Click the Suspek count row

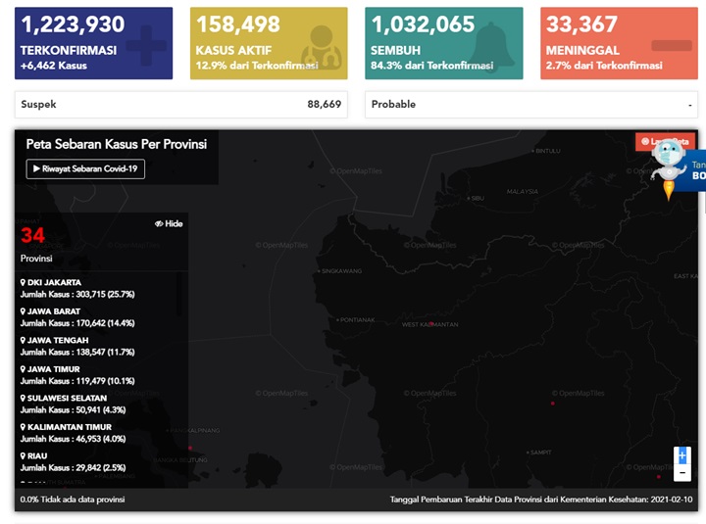pyautogui.click(x=181, y=105)
